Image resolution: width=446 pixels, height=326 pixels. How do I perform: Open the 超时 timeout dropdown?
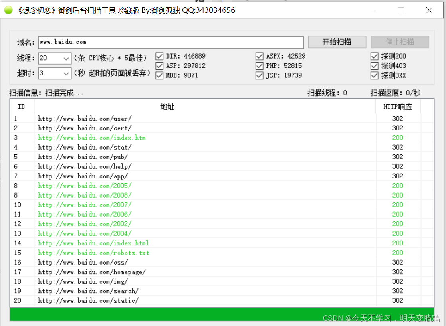(x=66, y=73)
